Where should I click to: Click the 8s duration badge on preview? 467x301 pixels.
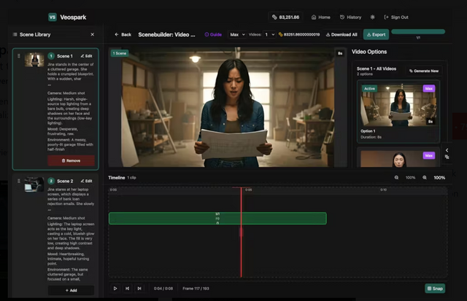(x=340, y=53)
